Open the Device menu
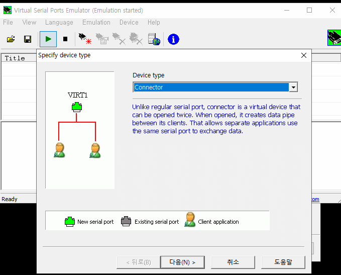The height and width of the screenshot is (275, 341). coord(129,23)
